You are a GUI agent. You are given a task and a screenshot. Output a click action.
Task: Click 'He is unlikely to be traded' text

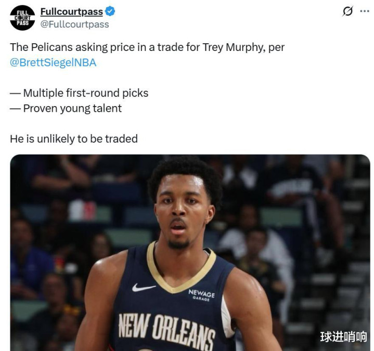74,139
